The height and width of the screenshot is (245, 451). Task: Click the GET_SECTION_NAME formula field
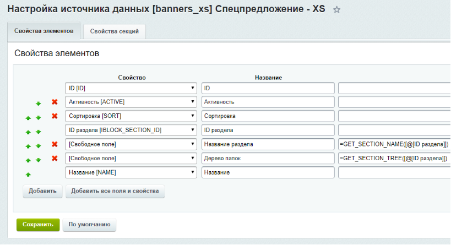394,144
